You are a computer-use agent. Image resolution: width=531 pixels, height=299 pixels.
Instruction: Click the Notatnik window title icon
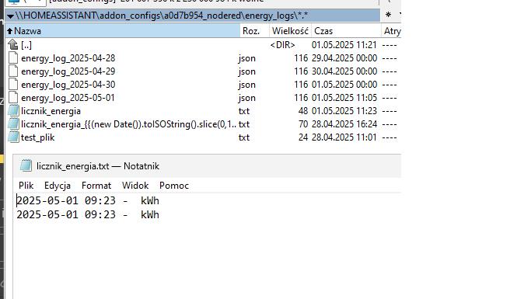pyautogui.click(x=26, y=165)
